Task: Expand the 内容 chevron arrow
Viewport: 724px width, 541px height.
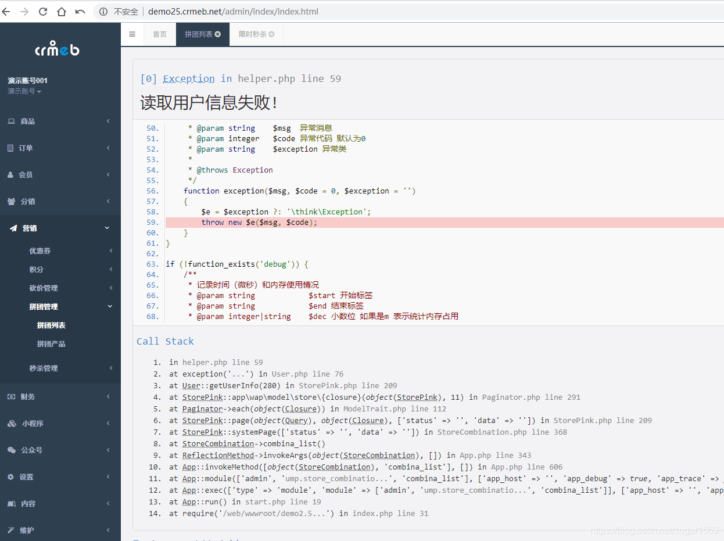Action: coord(109,503)
